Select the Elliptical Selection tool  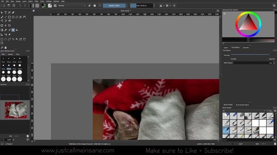pos(6,39)
